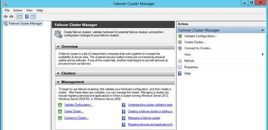
Task: Open Validate Configuration link under Management
Action: point(78,105)
